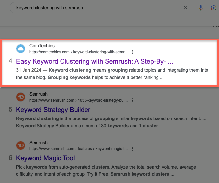
Task: Click snippet text 'difficulty, and intent of each group'
Action: (51, 174)
